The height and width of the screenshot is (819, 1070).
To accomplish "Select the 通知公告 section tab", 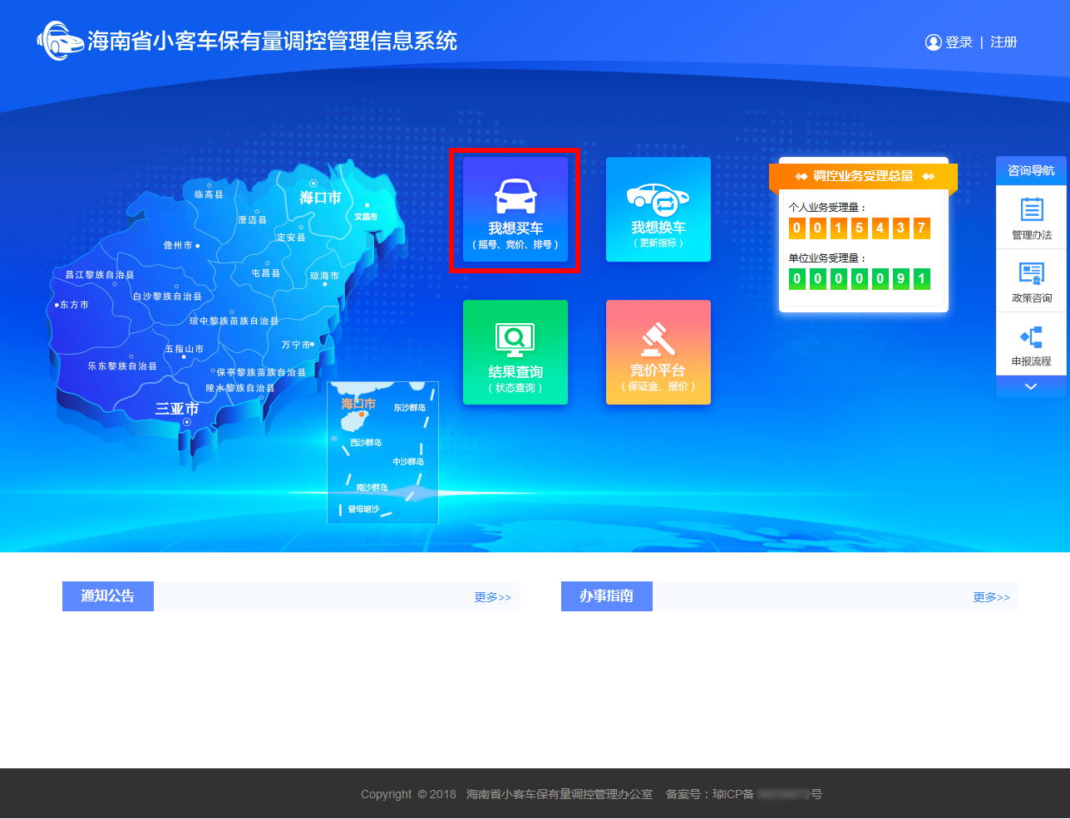I will [108, 596].
